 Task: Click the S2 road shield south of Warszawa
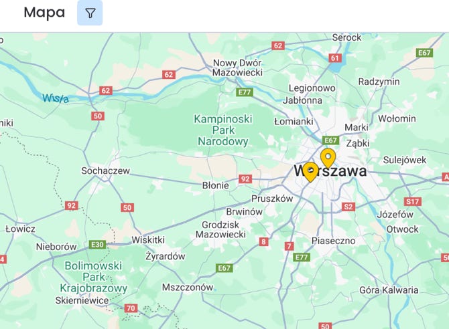[348, 207]
